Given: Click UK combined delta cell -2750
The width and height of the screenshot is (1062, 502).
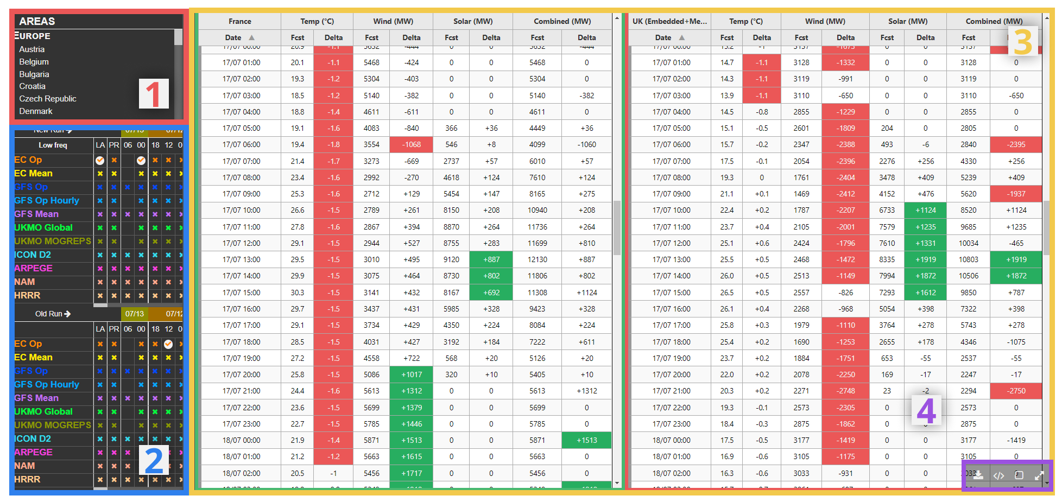Looking at the screenshot, I should coord(1016,391).
